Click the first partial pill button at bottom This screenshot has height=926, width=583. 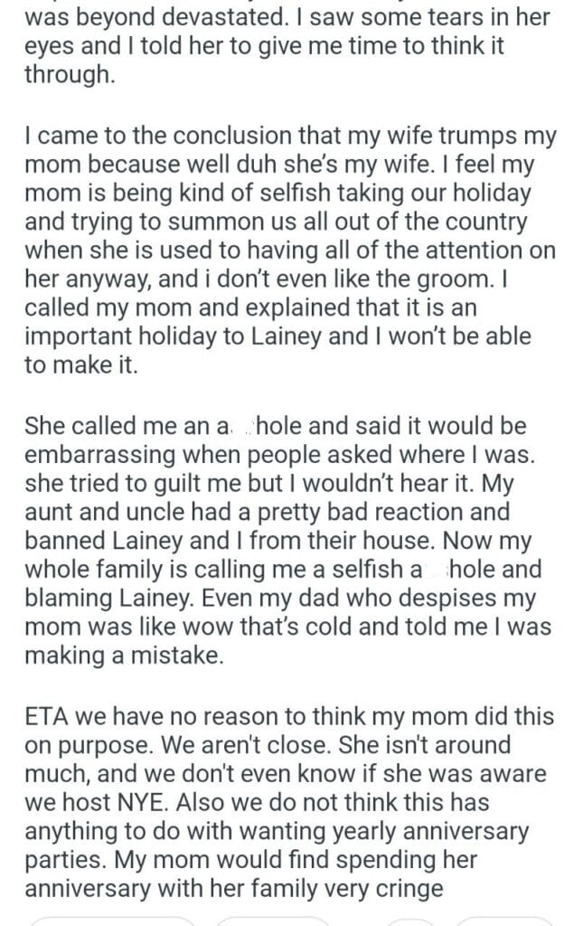click(113, 921)
